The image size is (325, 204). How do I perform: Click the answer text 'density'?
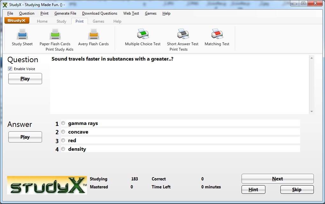click(77, 149)
